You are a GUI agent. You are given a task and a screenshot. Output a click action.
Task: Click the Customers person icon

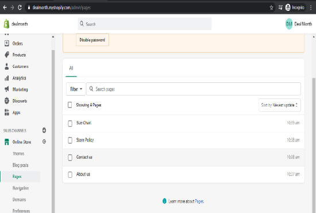click(x=7, y=66)
